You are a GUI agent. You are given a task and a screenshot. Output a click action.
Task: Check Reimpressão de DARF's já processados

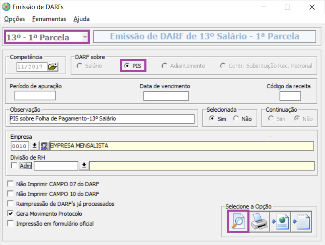[x=10, y=204]
